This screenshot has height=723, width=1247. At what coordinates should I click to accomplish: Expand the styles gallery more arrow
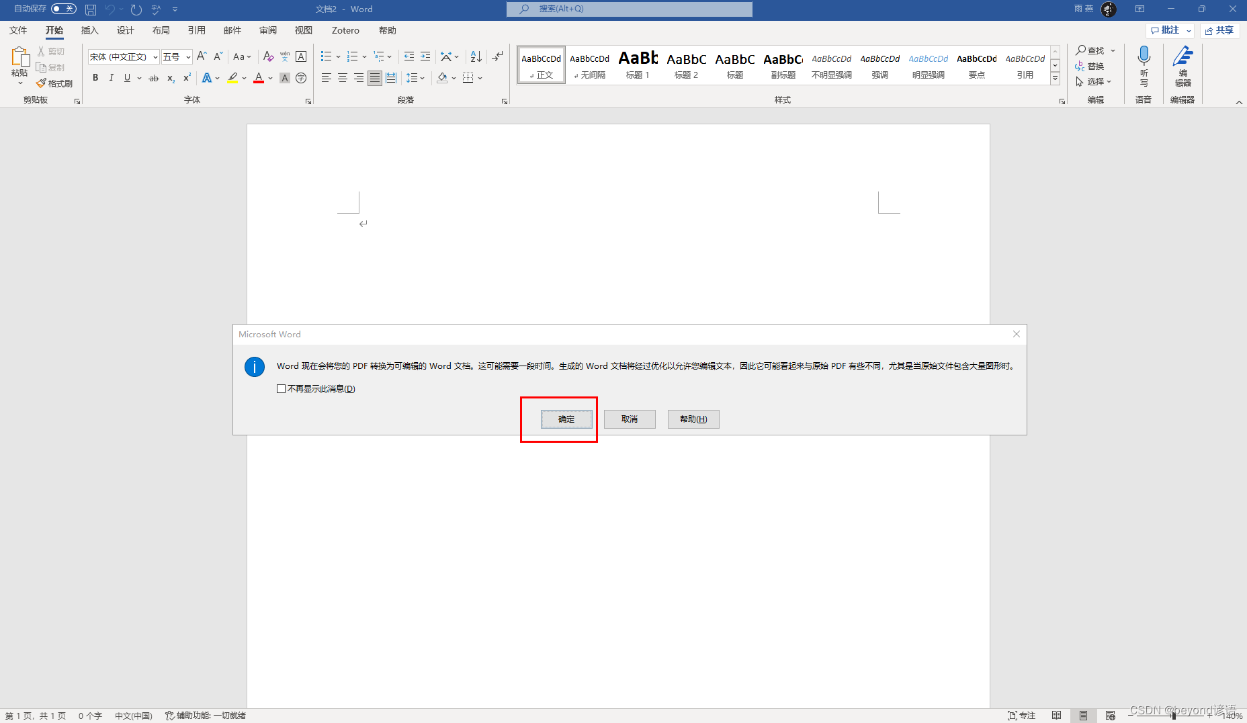(x=1056, y=79)
